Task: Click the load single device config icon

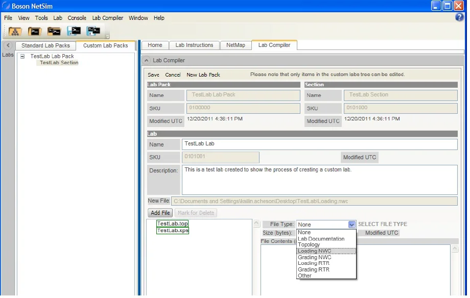Action: 34,31
